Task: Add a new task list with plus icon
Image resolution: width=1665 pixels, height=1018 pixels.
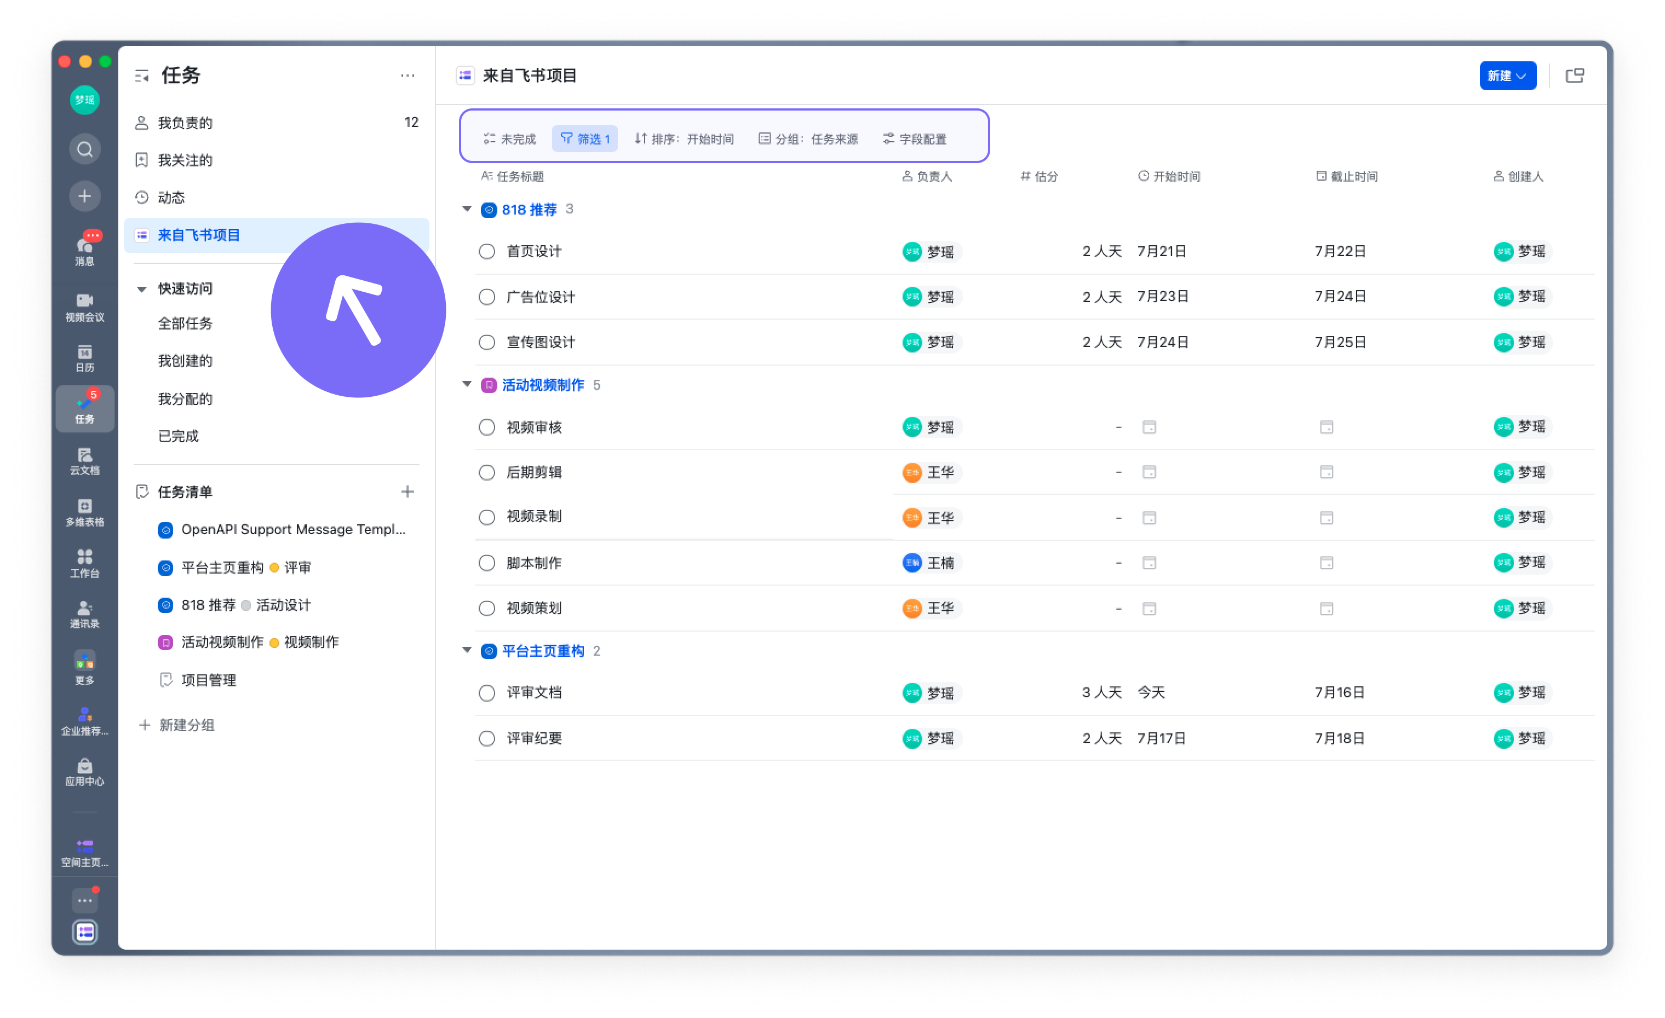Action: [x=407, y=491]
